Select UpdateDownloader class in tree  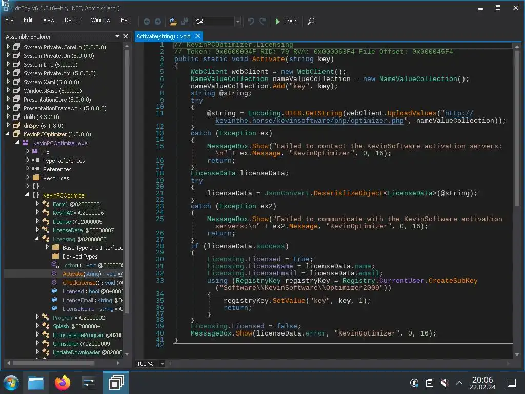87,352
